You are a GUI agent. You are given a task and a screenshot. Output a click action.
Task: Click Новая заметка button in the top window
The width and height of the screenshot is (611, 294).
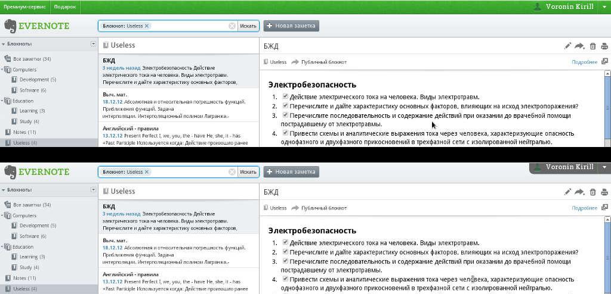point(291,26)
